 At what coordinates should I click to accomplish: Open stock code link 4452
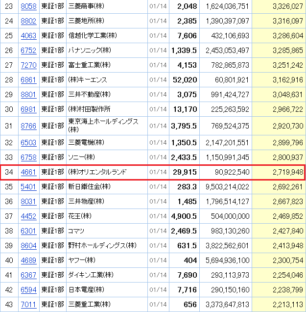click(x=28, y=216)
